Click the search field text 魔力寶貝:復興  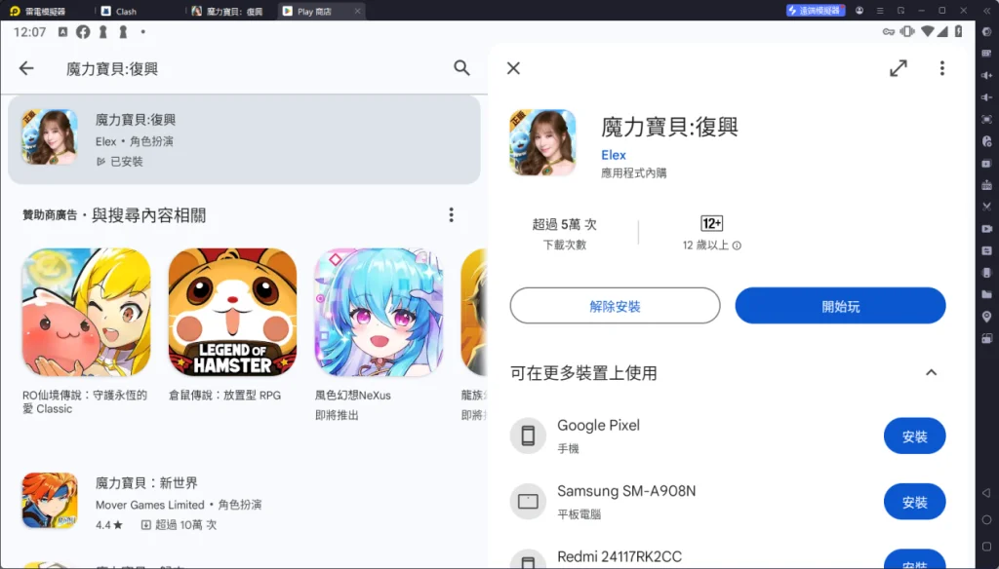pyautogui.click(x=112, y=69)
